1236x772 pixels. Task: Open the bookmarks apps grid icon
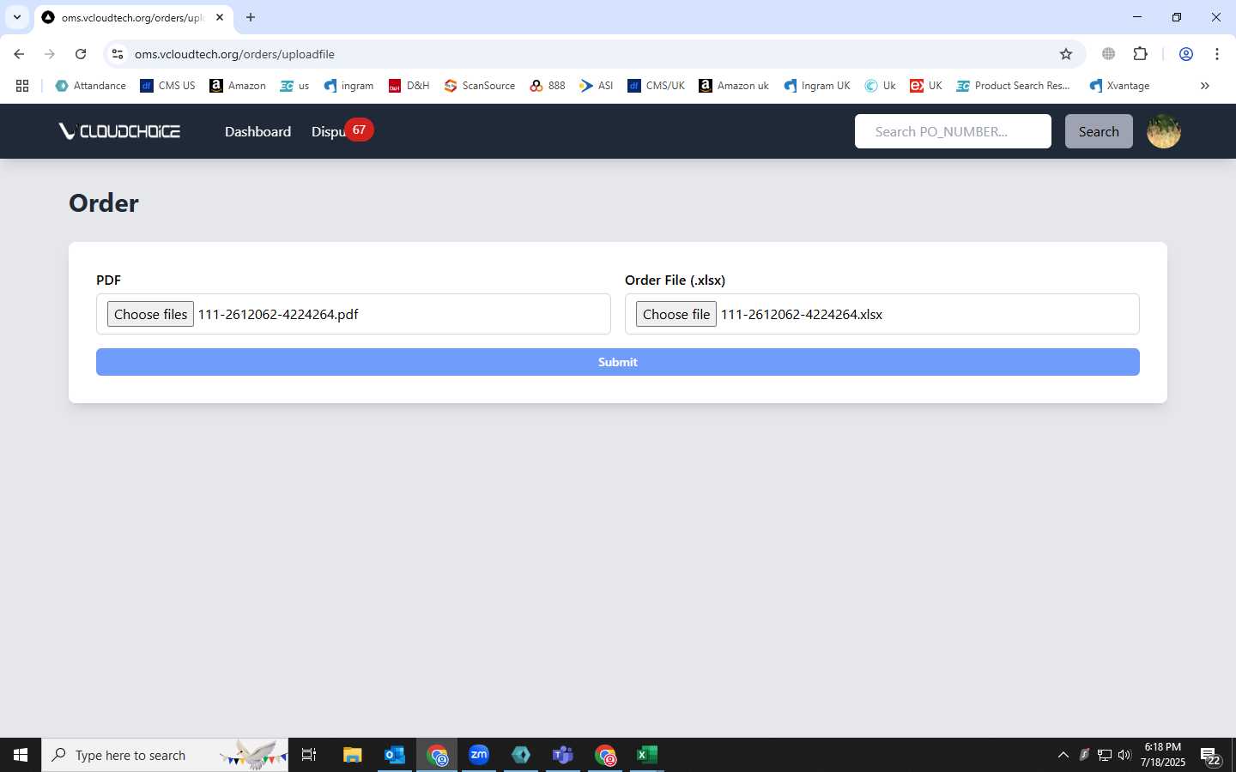[22, 86]
